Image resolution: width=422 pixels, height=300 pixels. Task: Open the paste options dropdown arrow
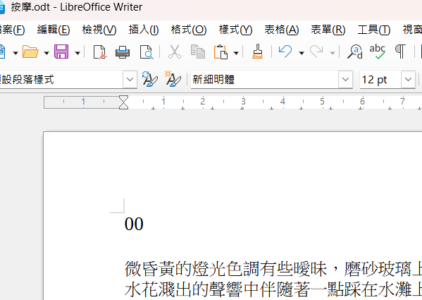(236, 53)
